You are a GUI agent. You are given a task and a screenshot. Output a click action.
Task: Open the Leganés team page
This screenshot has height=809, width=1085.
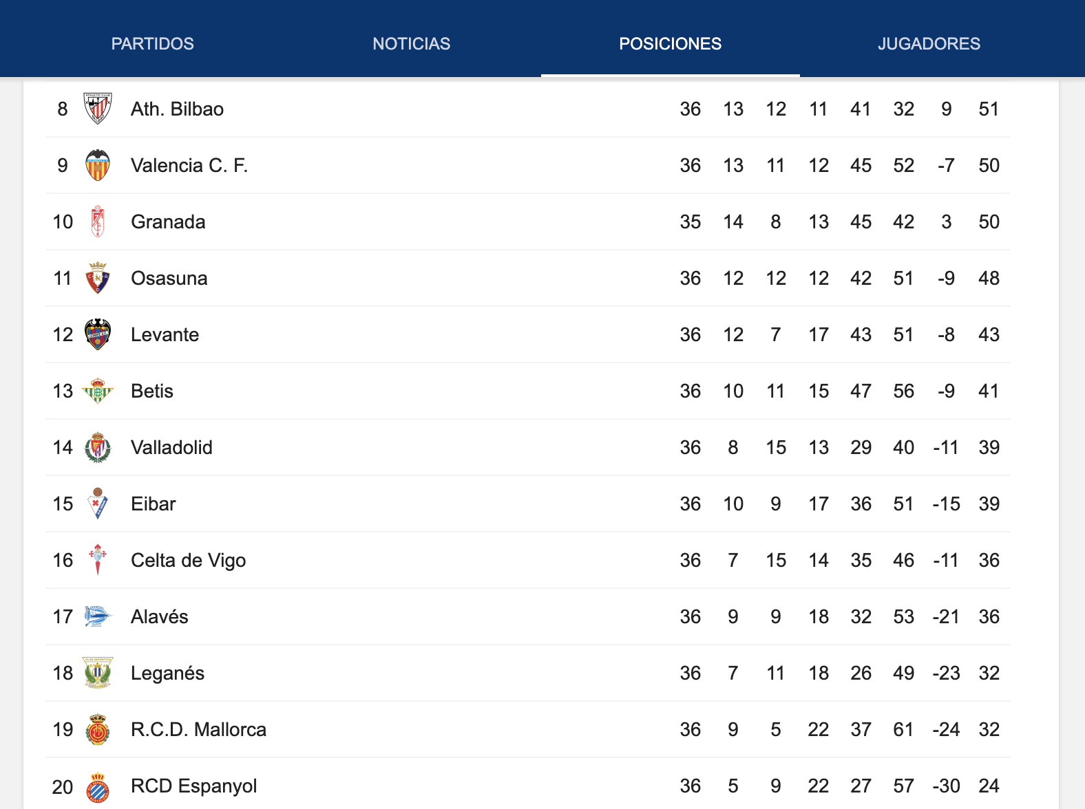[x=168, y=672]
